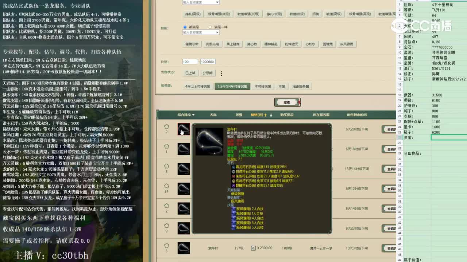Click the star icon on the ¥2300.00 row
The width and height of the screenshot is (467, 262).
tap(166, 246)
